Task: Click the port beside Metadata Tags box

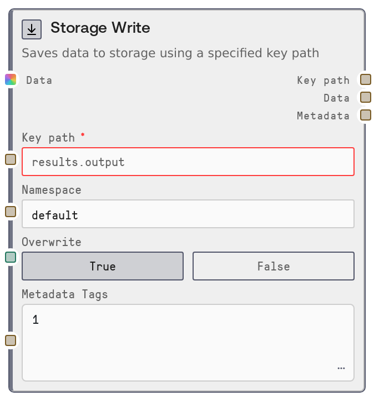Action: click(11, 340)
